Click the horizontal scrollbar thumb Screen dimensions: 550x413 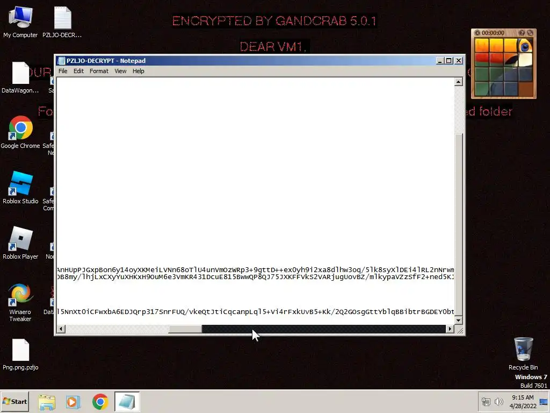(x=185, y=329)
